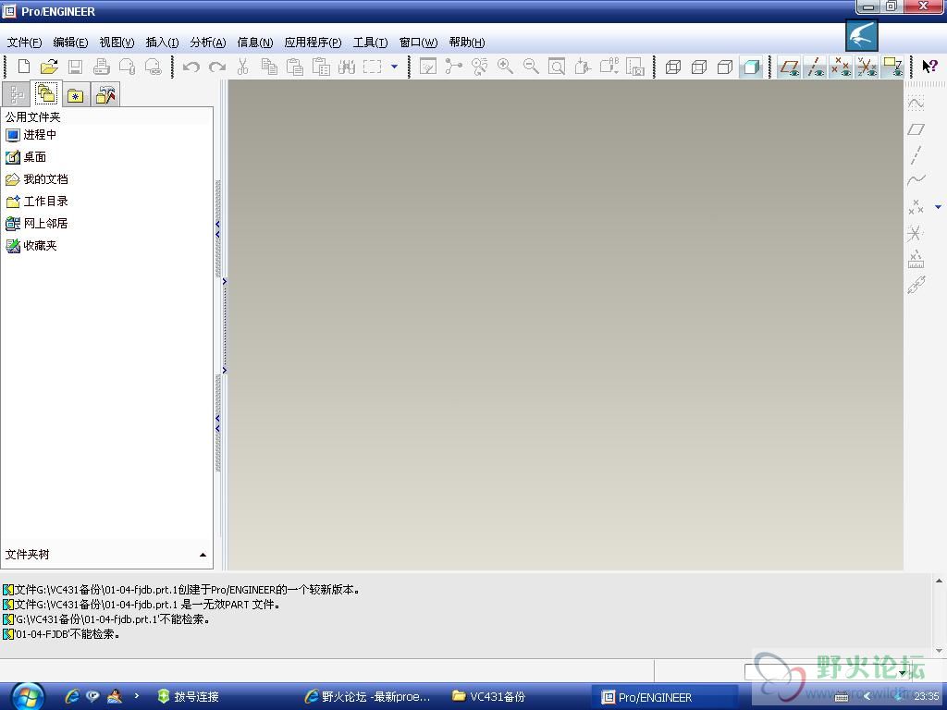
Task: Click the Orient mode icon
Action: (480, 67)
